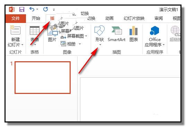Image resolution: width=186 pixels, height=127 pixels.
Task: Click the 新建幻灯片 new slide icon
Action: [15, 30]
